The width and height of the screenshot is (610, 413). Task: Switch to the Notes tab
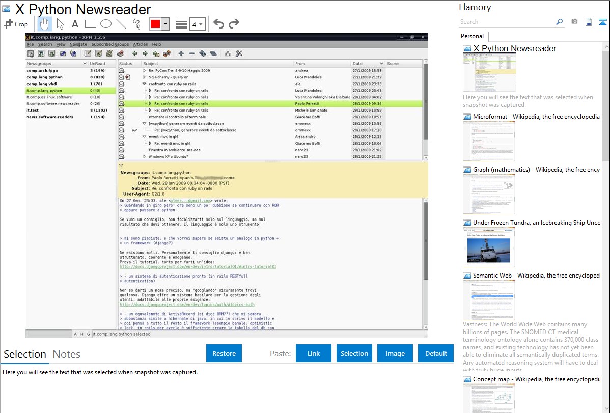[67, 354]
